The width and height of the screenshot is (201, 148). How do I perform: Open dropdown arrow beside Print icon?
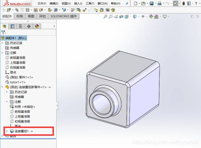tap(163, 3)
